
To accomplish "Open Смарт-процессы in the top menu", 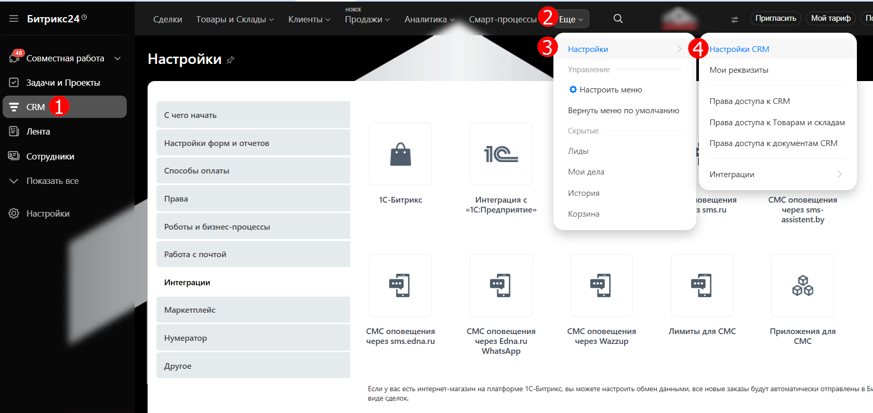I will 502,19.
